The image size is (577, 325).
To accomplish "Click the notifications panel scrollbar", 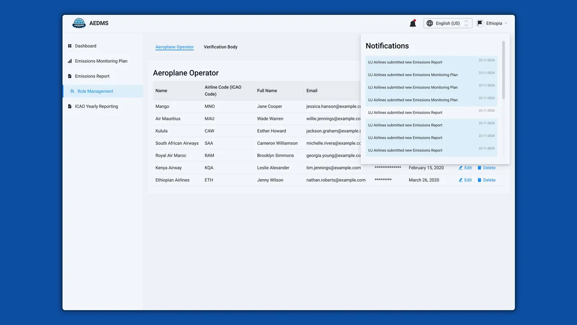I will [x=503, y=70].
